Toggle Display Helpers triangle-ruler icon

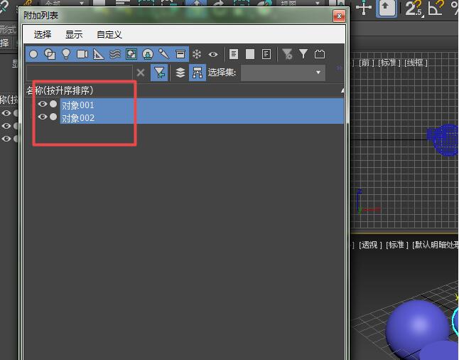tap(98, 54)
